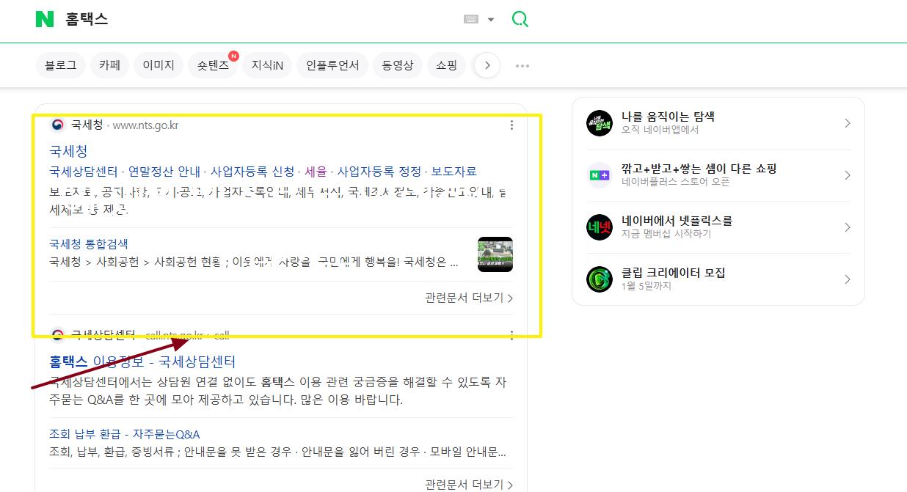Image resolution: width=907 pixels, height=492 pixels.
Task: Click the 네넷 Netflix membership icon
Action: tap(600, 227)
